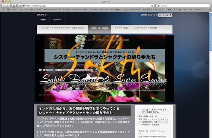Screen dimensions: 212x138
Task: Focus the URL address field
Action: click(87, 6)
